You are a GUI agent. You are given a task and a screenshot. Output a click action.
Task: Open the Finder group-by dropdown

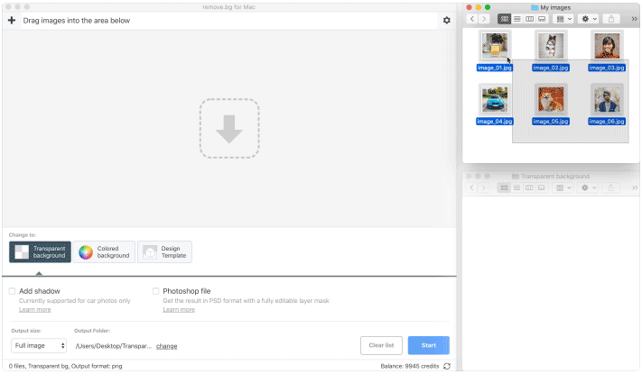(563, 19)
